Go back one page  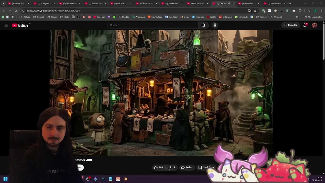4,11
